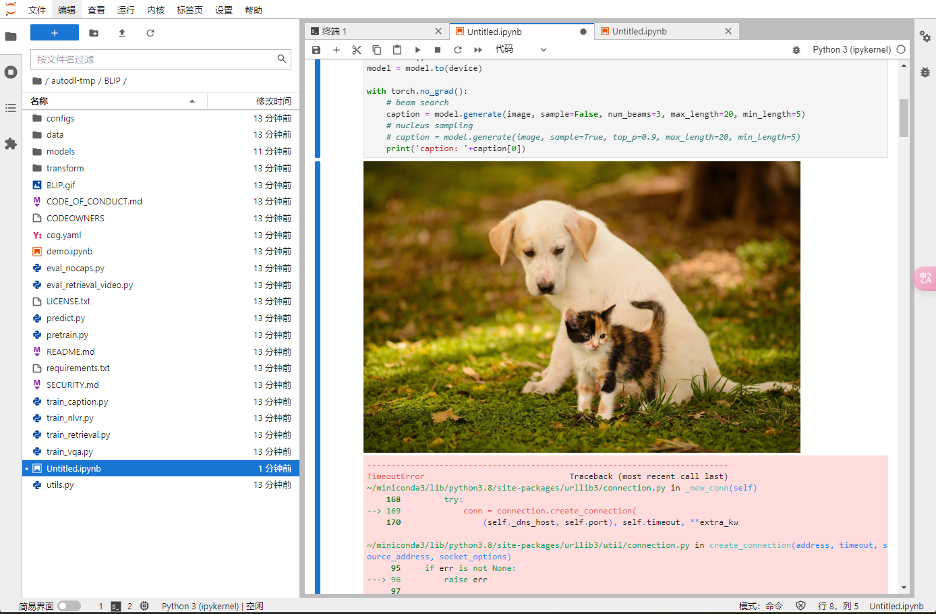The width and height of the screenshot is (936, 614).
Task: Click the blue new launcher plus button
Action: click(55, 33)
